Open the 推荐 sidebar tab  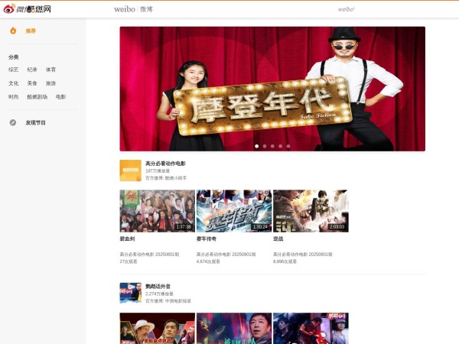tap(31, 31)
